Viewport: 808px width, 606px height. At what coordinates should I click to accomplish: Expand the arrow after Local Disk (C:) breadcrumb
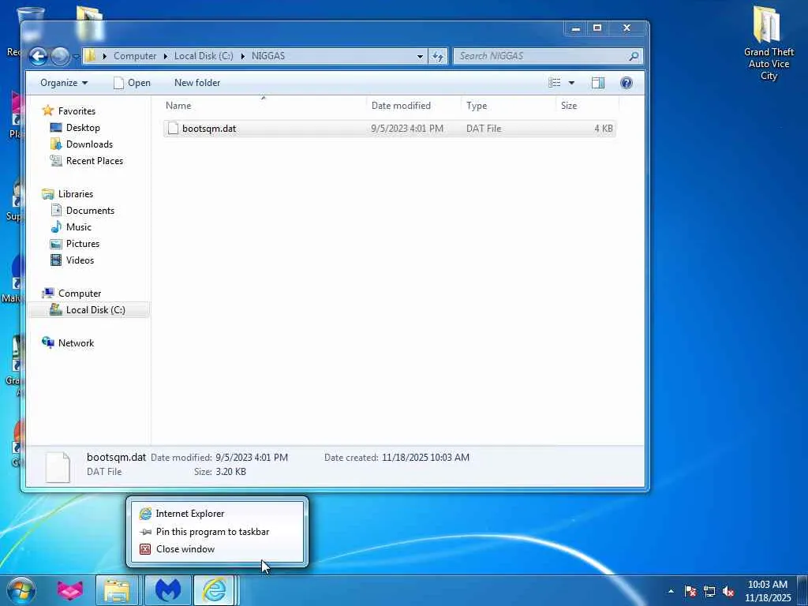tap(243, 56)
